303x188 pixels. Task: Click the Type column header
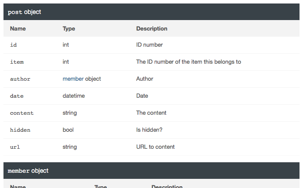69,29
